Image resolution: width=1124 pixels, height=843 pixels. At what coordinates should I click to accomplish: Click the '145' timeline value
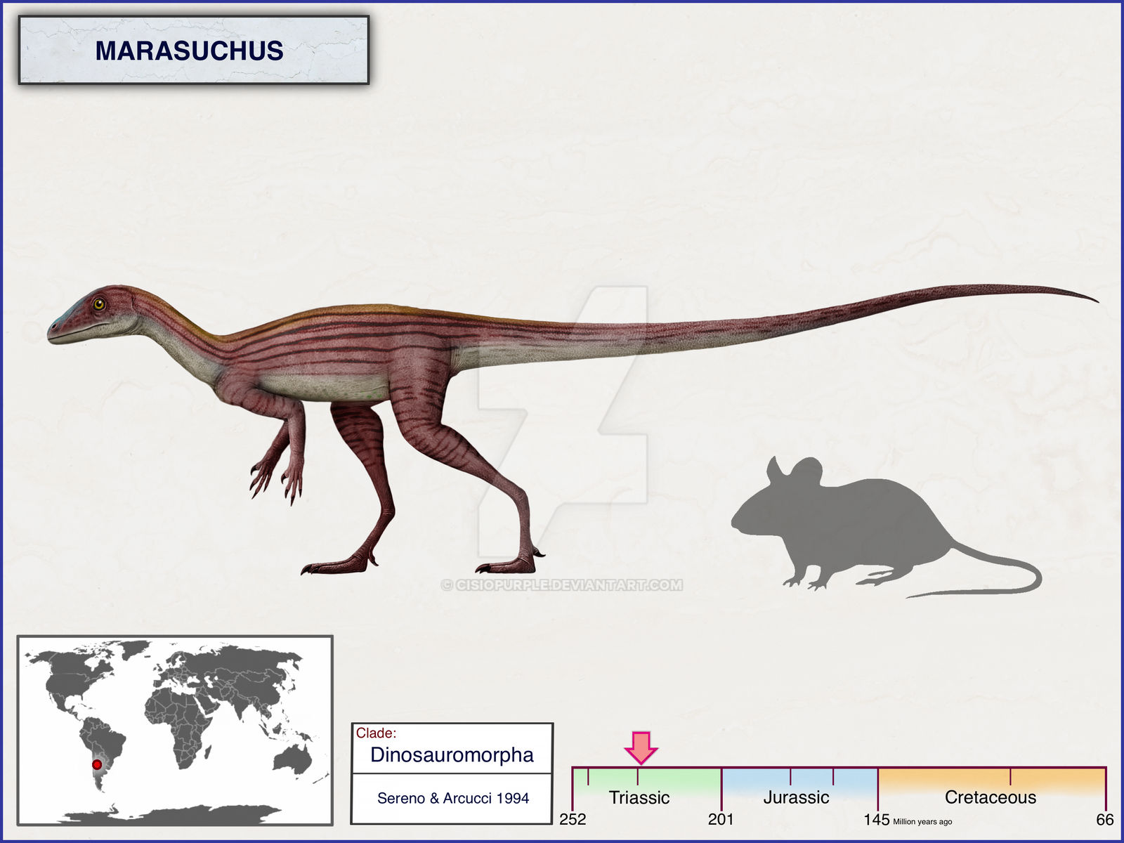coord(877,820)
